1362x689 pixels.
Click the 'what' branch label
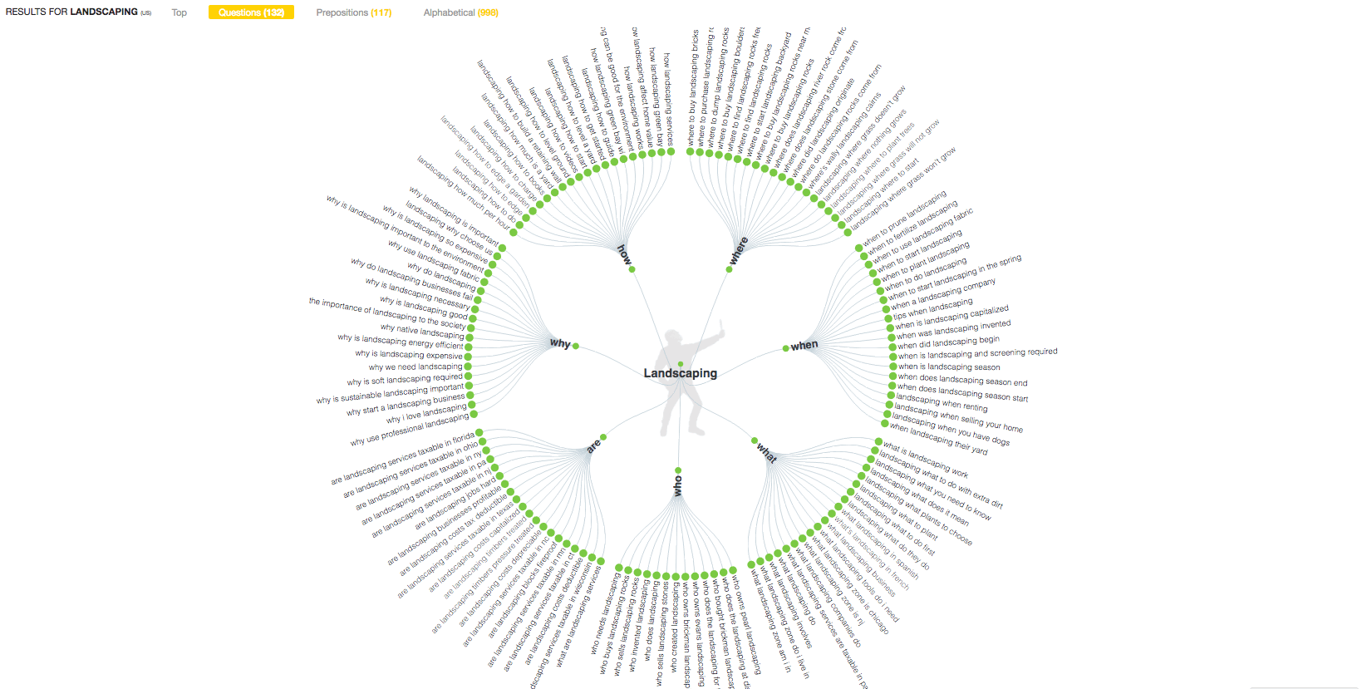(x=767, y=453)
